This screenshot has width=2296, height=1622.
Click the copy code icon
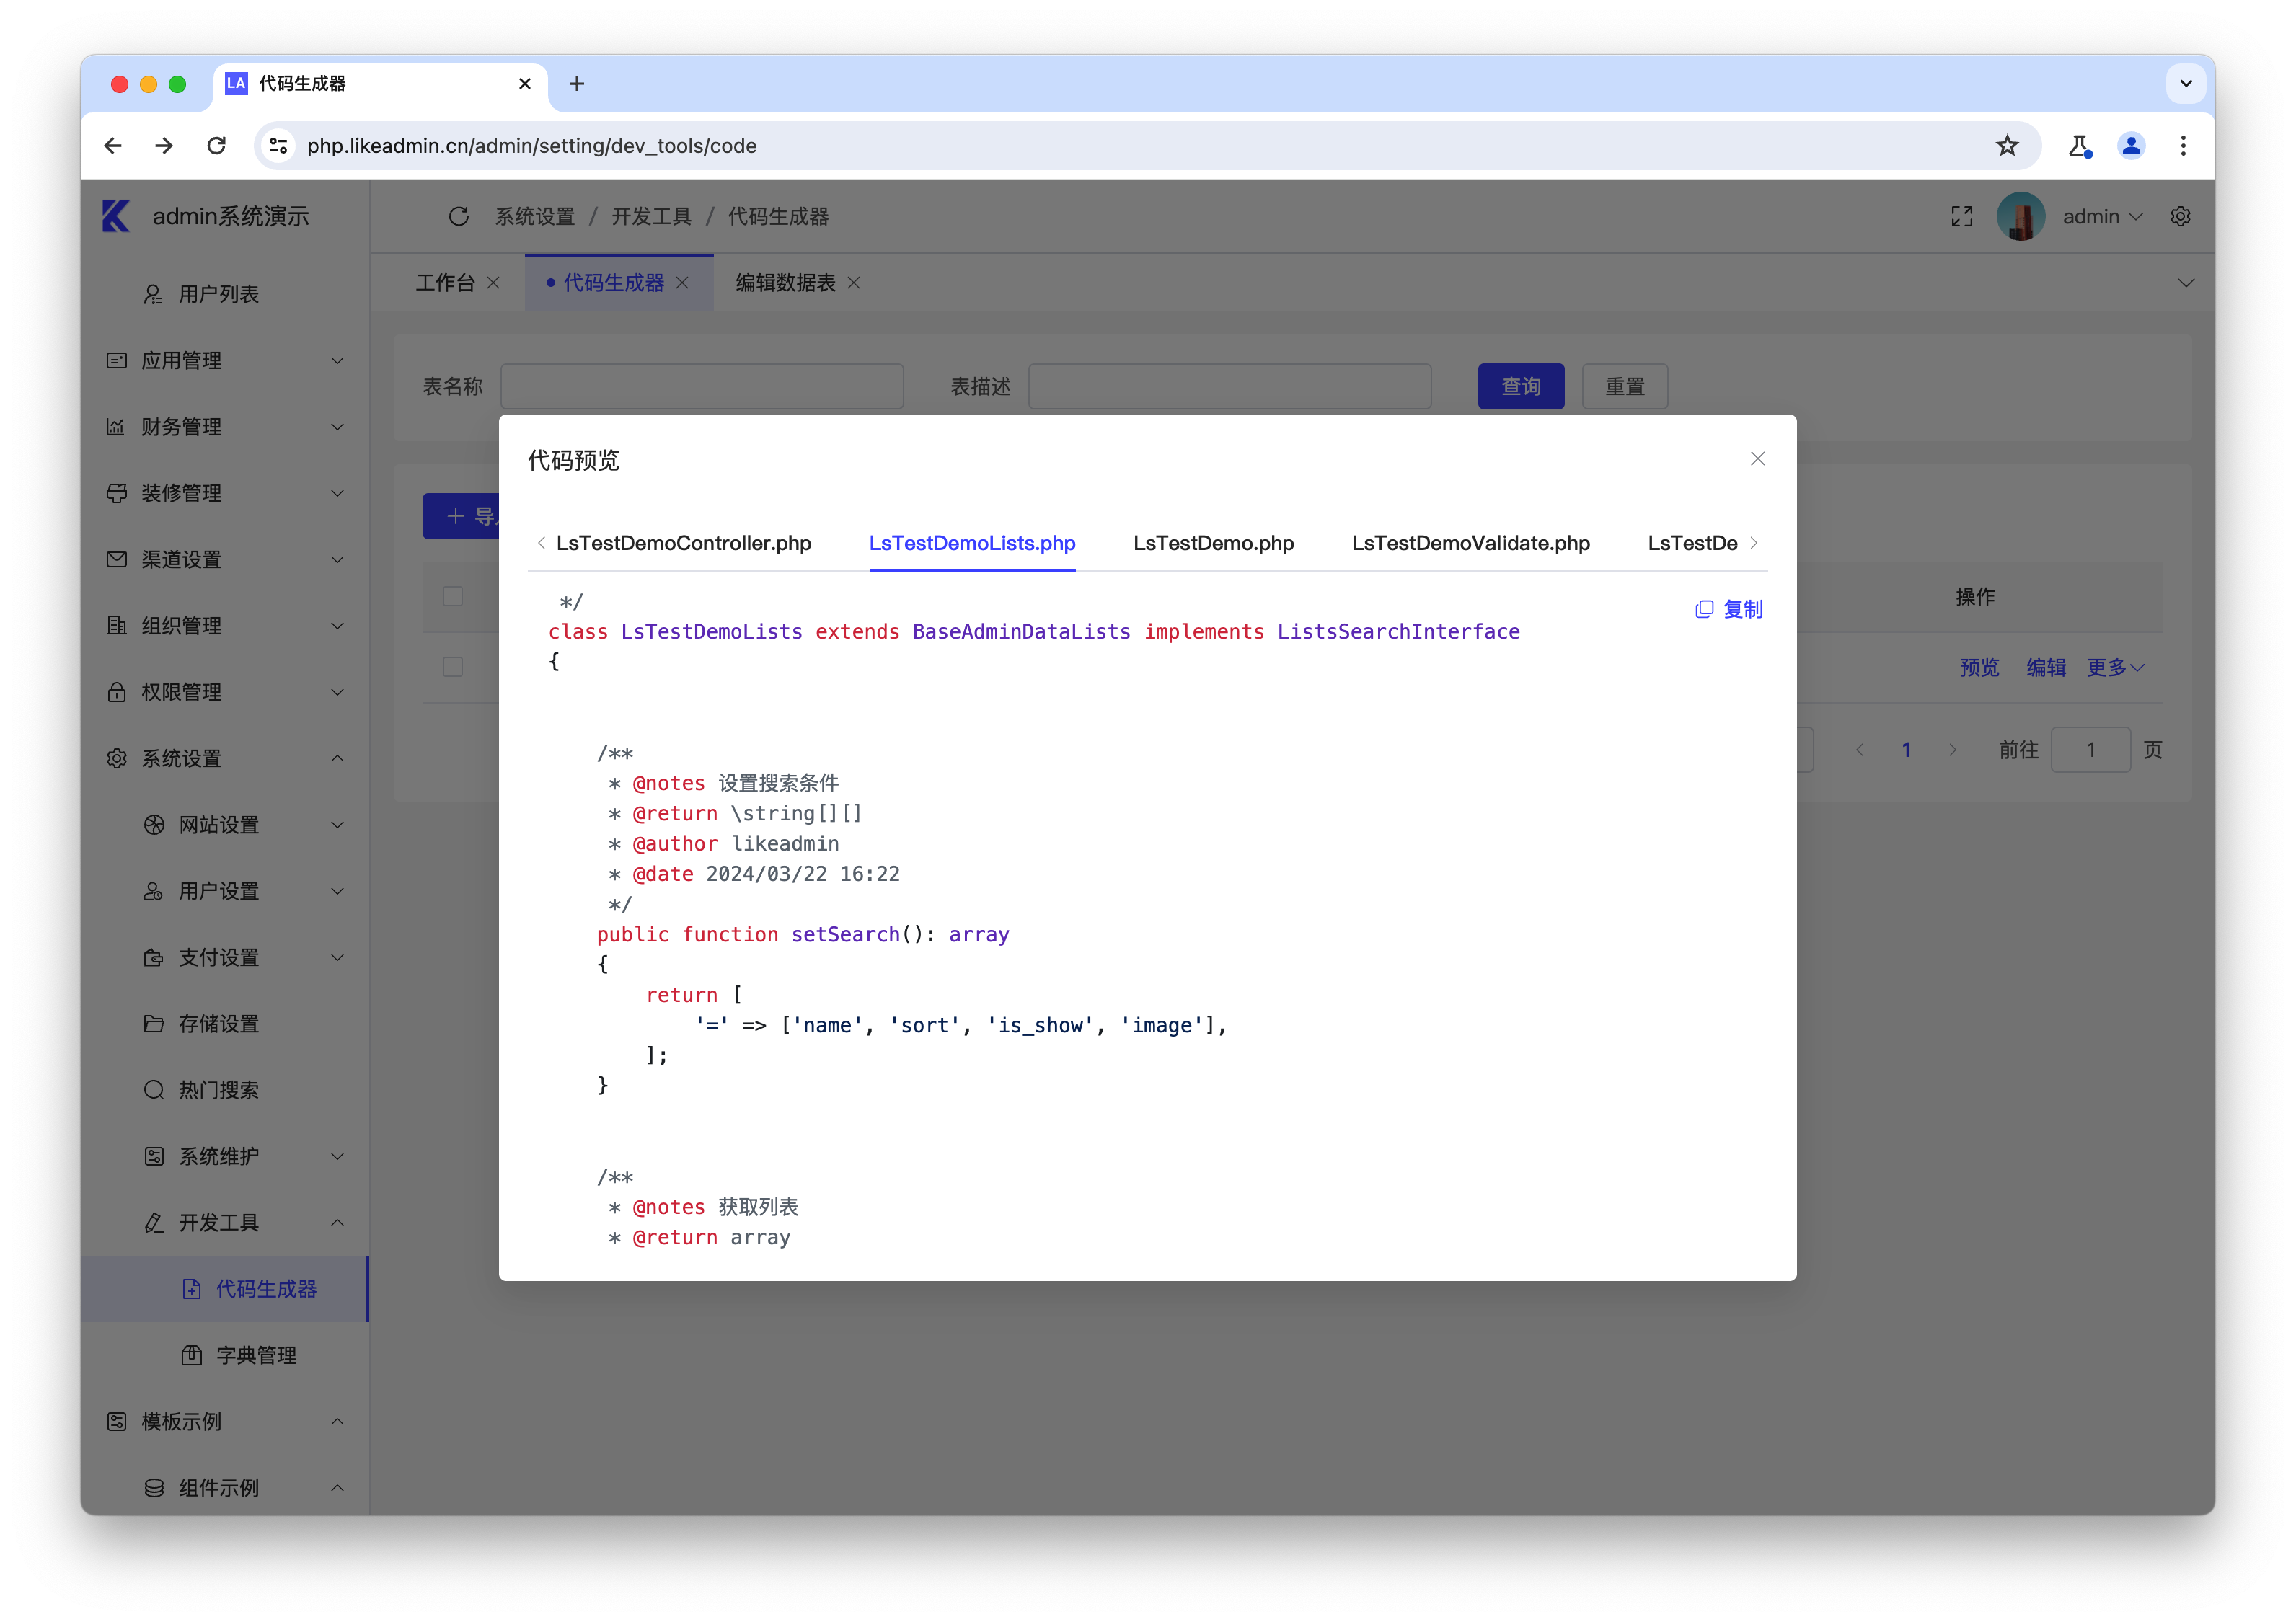(x=1704, y=609)
